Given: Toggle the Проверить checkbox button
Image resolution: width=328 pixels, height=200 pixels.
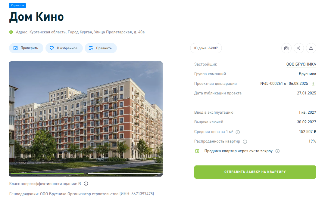Looking at the screenshot, I should [x=26, y=48].
